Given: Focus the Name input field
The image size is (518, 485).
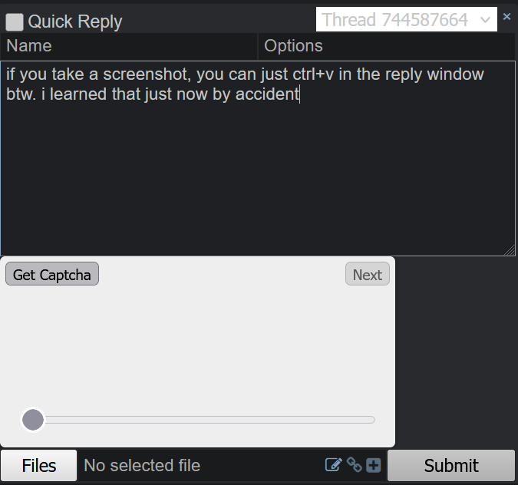Looking at the screenshot, I should pos(129,46).
